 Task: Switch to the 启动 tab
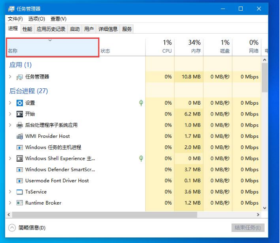click(x=75, y=29)
